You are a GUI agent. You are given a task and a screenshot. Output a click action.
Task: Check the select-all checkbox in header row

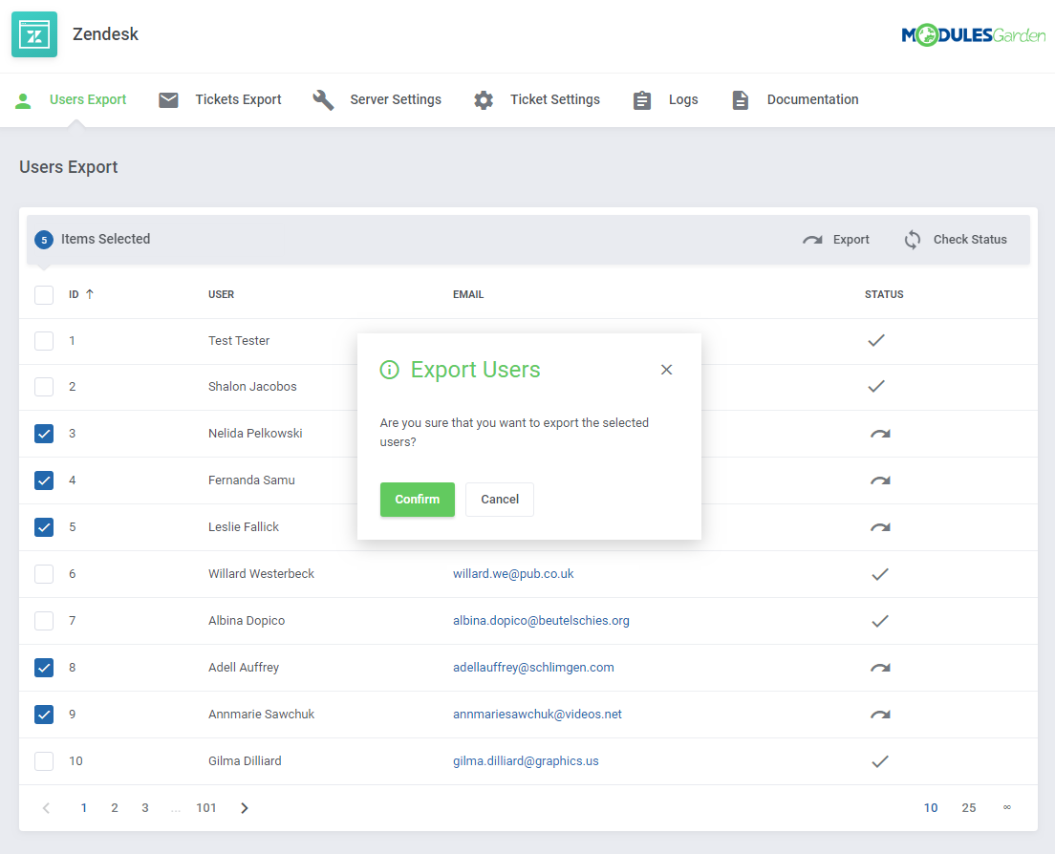(44, 294)
